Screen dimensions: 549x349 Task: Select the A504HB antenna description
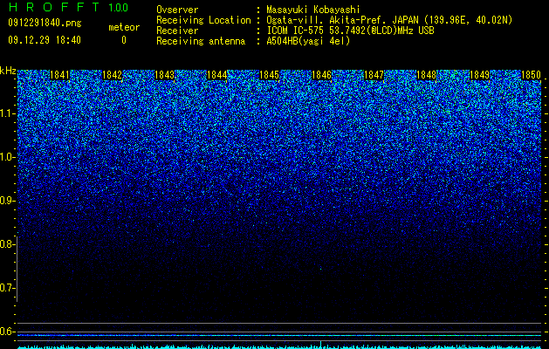point(308,41)
